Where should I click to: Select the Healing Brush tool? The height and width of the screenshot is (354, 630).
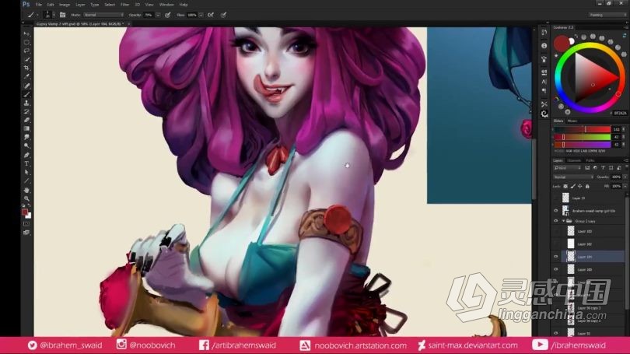(x=26, y=86)
